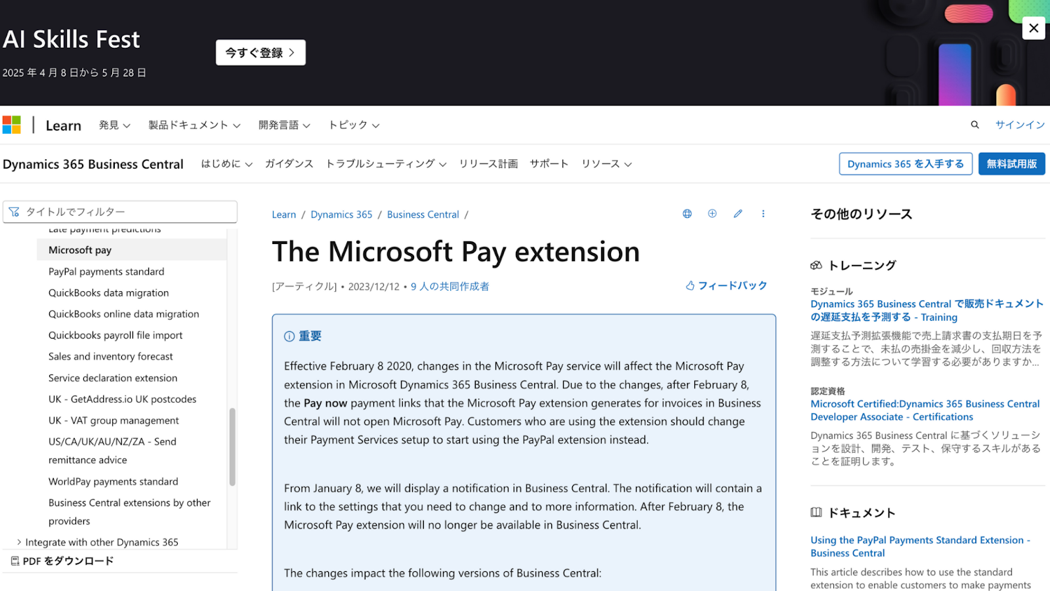Click the language globe icon
The image size is (1050, 591).
687,214
